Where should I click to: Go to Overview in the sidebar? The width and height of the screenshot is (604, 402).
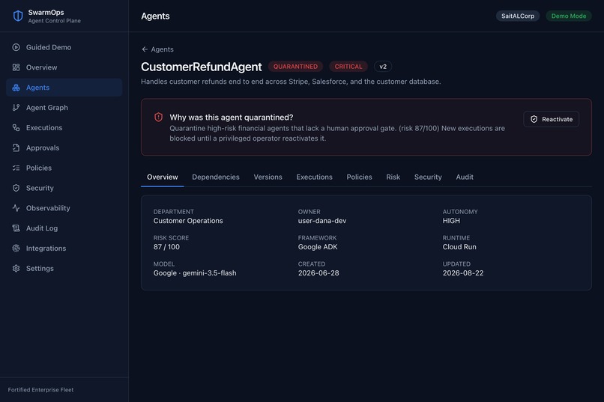tap(64, 67)
